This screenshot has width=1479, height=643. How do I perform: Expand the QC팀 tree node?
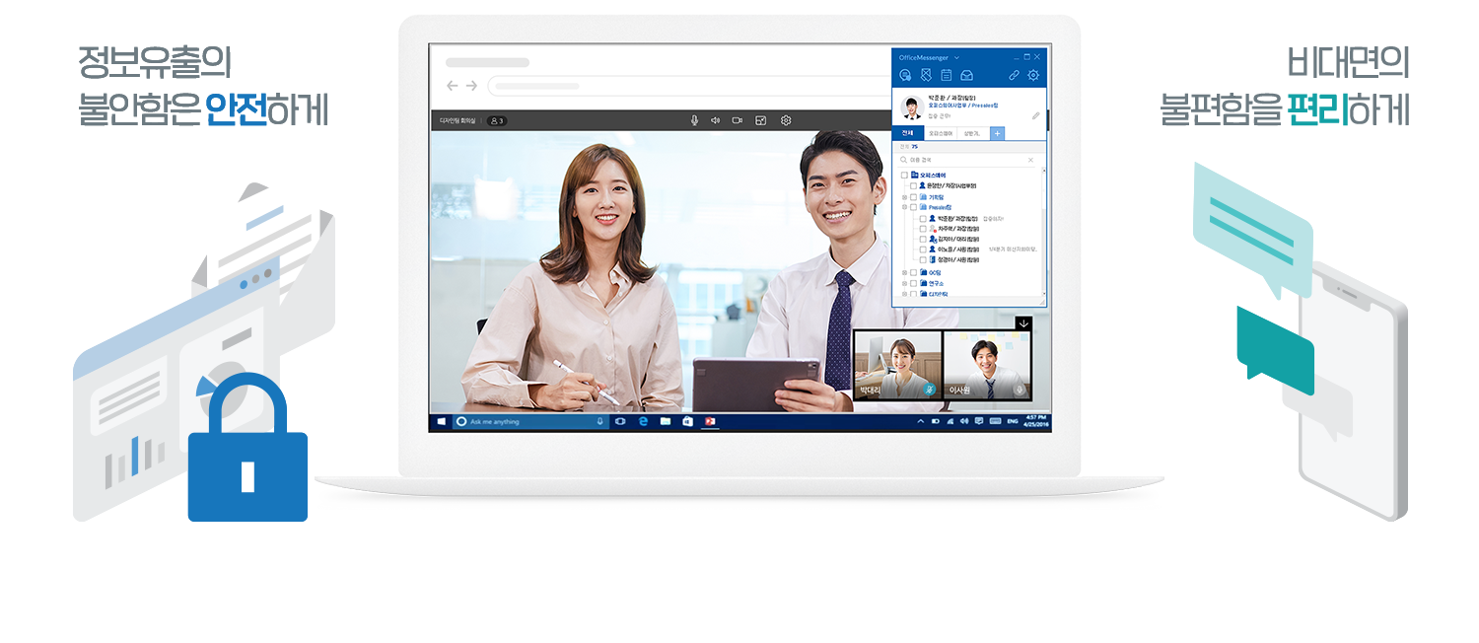click(904, 272)
